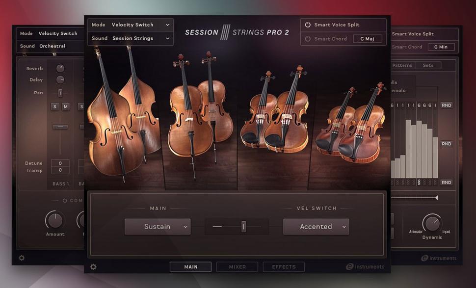The height and width of the screenshot is (288, 476).
Task: Click the C Maj chord button
Action: click(368, 39)
